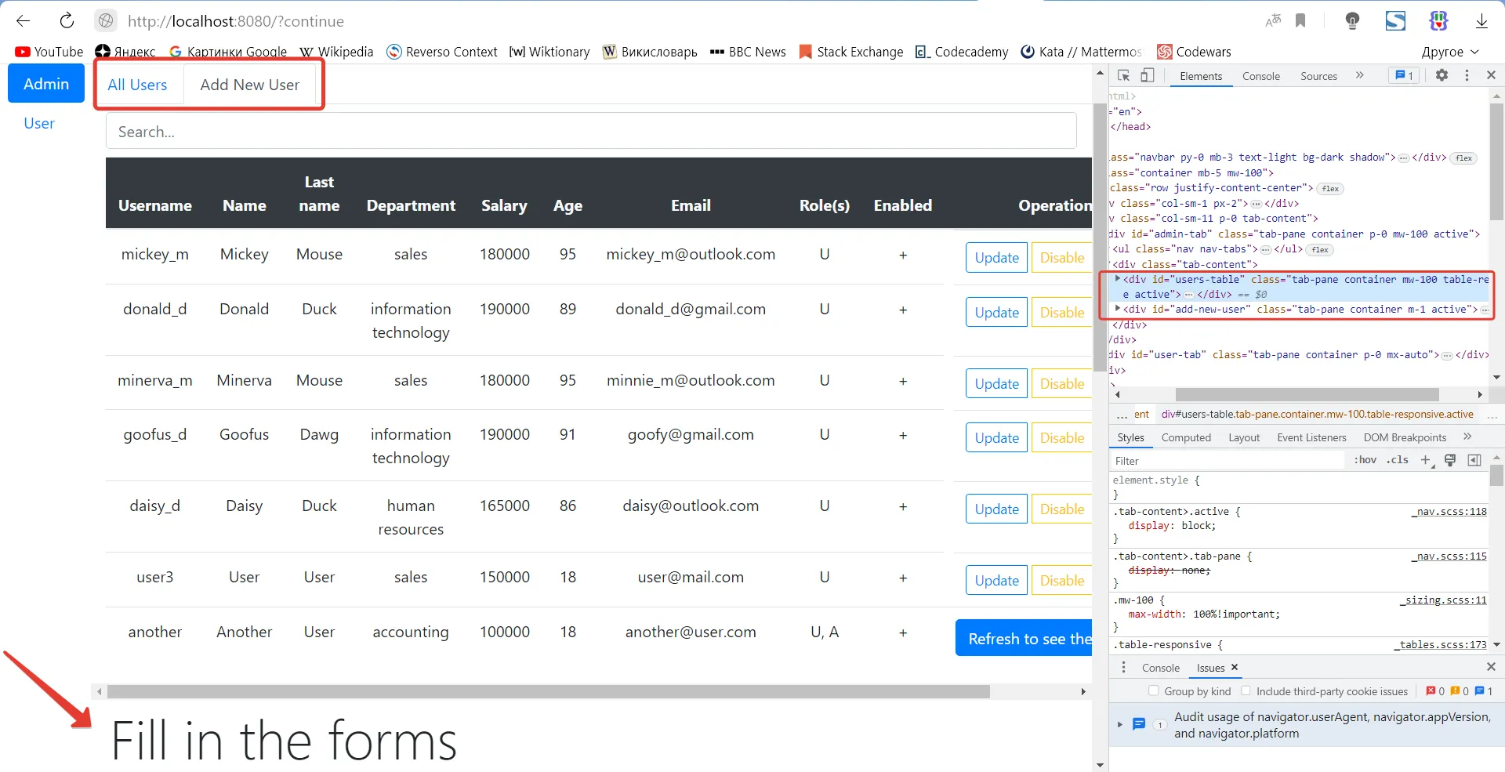This screenshot has height=772, width=1505.
Task: Open the Wikipedia bookmark
Action: [x=336, y=52]
